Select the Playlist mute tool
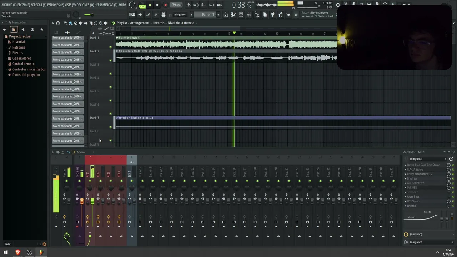The width and height of the screenshot is (457, 257). (81, 23)
